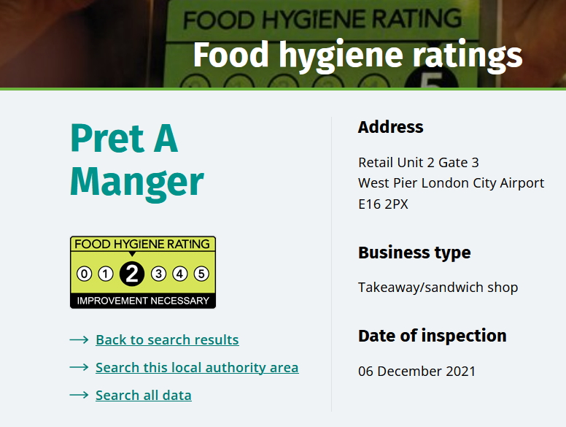Click the rating 1 circle on badge
Viewport: 566px width, 427px height.
pyautogui.click(x=106, y=274)
